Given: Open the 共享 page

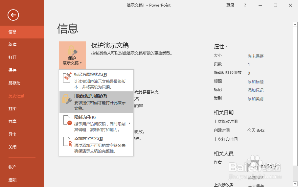Looking at the screenshot, I should pyautogui.click(x=22, y=122).
